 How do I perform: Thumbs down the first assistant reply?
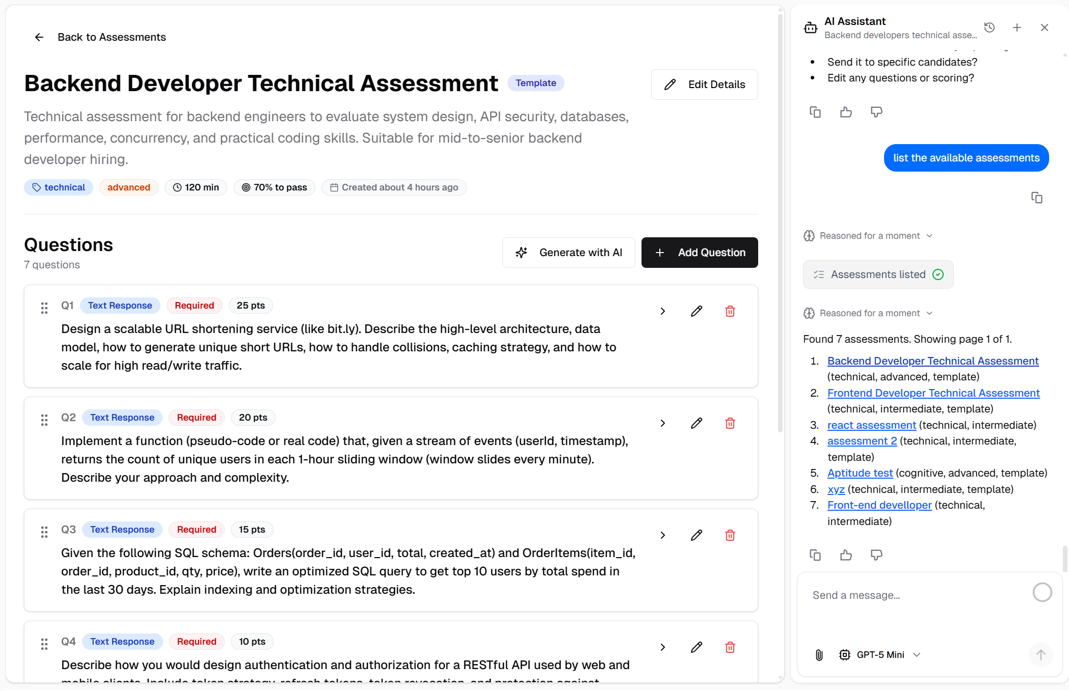pos(876,112)
